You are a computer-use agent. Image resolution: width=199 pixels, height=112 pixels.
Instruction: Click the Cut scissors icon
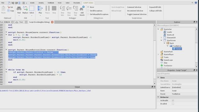click(x=9, y=7)
